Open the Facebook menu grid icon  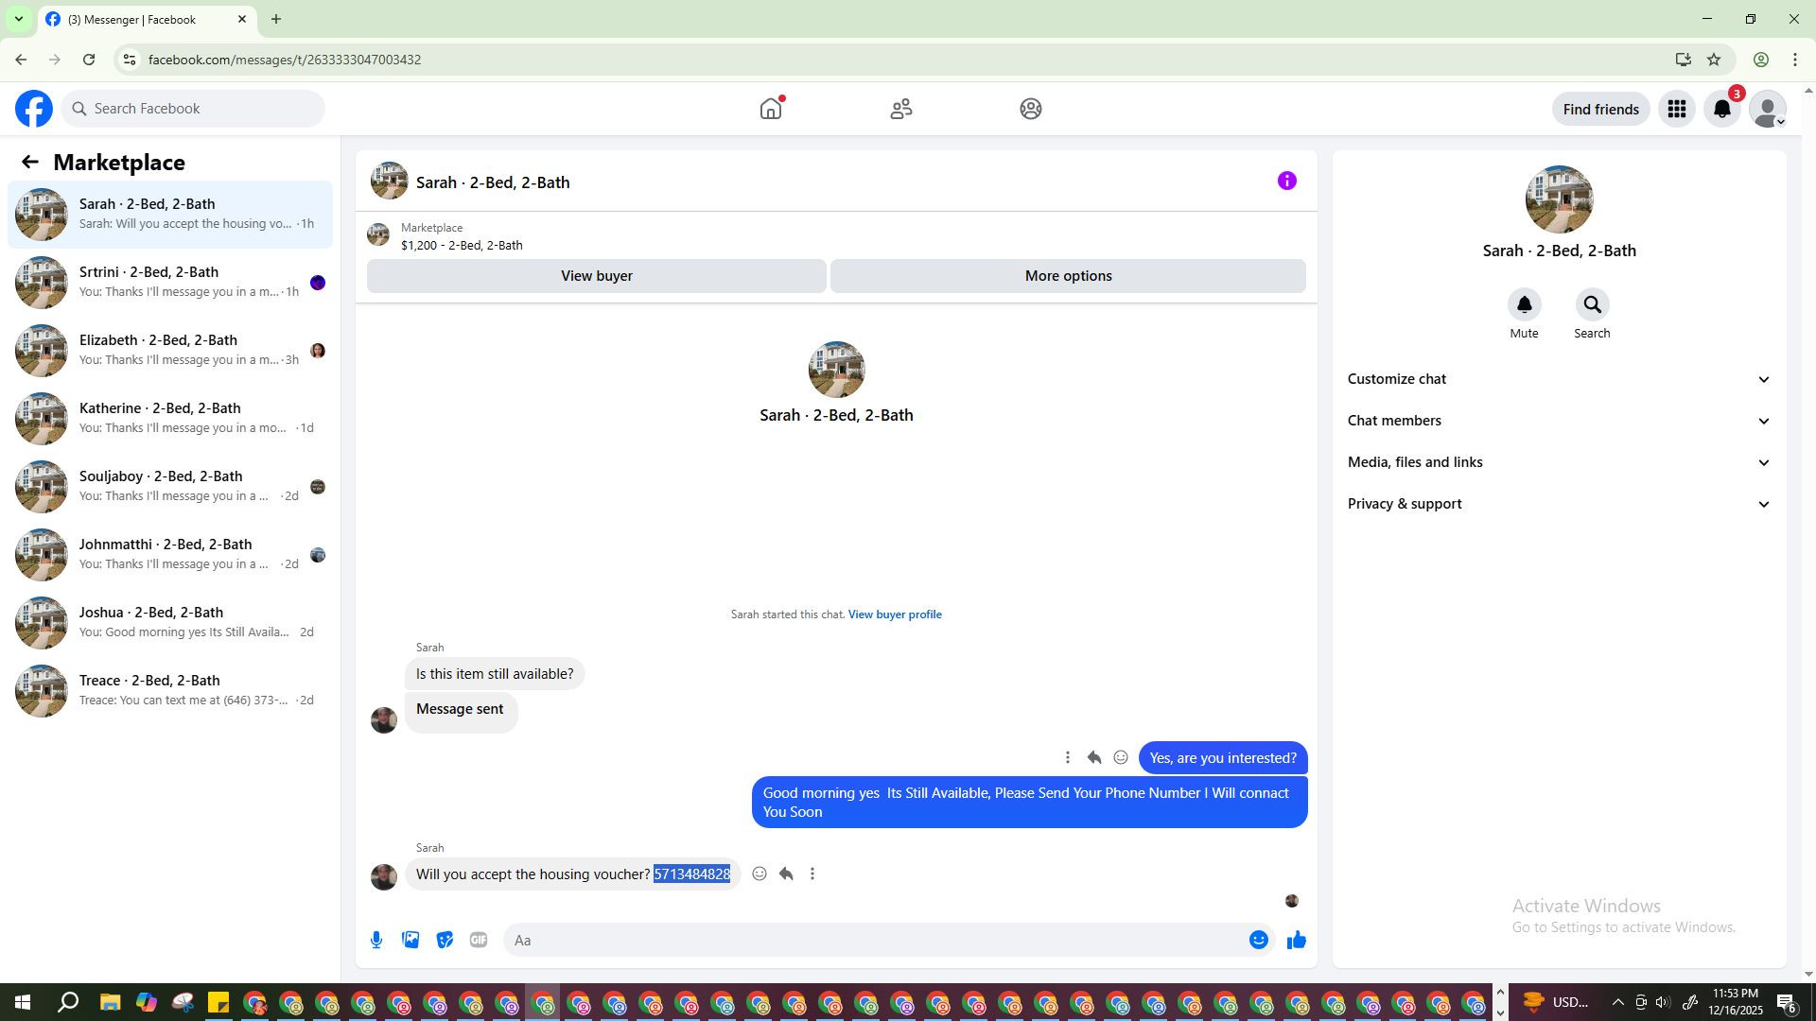tap(1677, 109)
